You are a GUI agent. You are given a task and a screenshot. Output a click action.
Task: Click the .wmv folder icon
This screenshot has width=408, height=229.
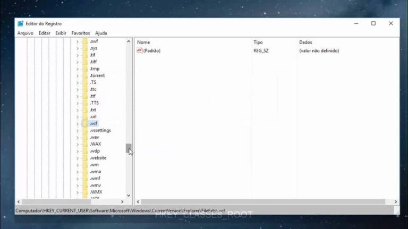point(85,186)
